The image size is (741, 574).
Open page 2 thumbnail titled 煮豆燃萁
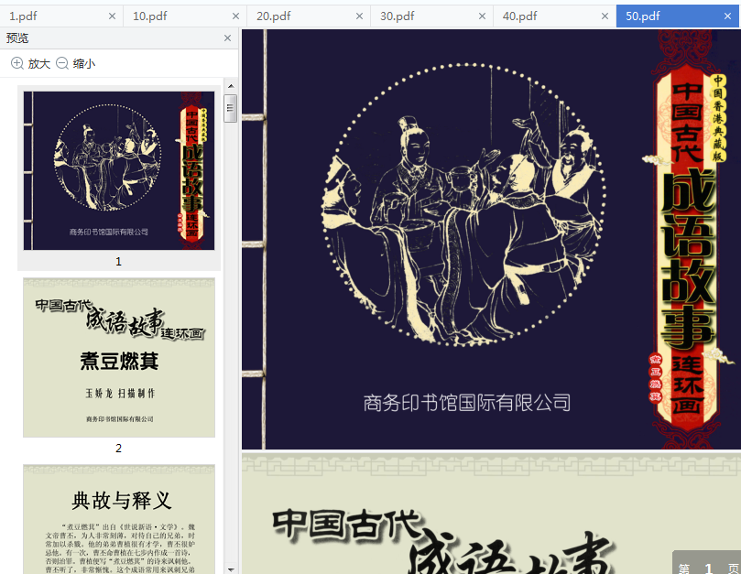[119, 358]
